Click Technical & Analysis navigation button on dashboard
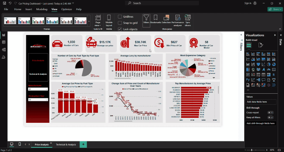The width and height of the screenshot is (284, 152). click(x=38, y=74)
